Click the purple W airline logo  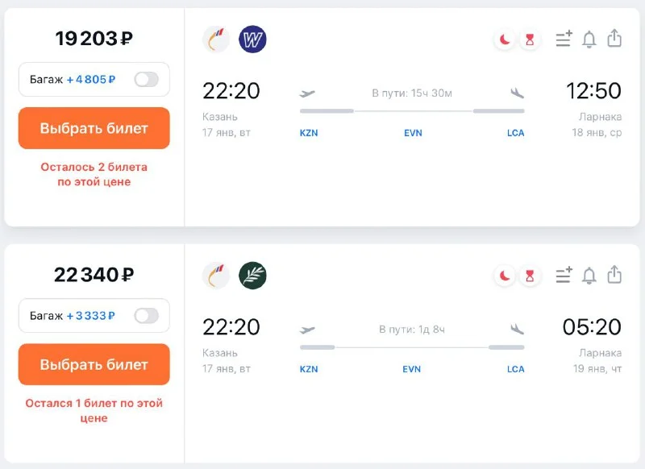click(252, 39)
